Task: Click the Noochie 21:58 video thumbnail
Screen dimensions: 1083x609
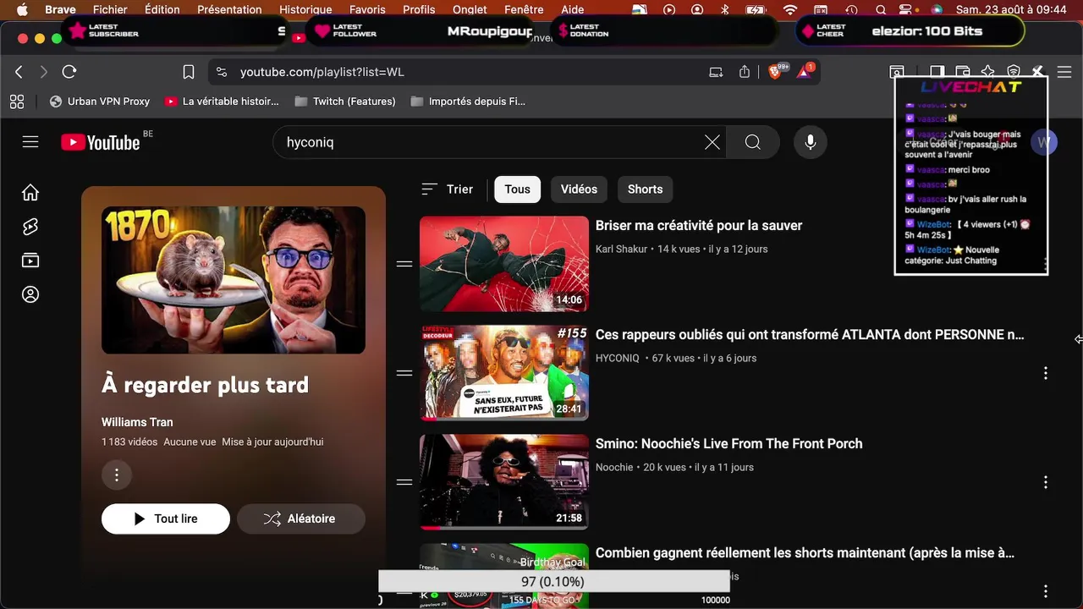Action: pos(504,482)
